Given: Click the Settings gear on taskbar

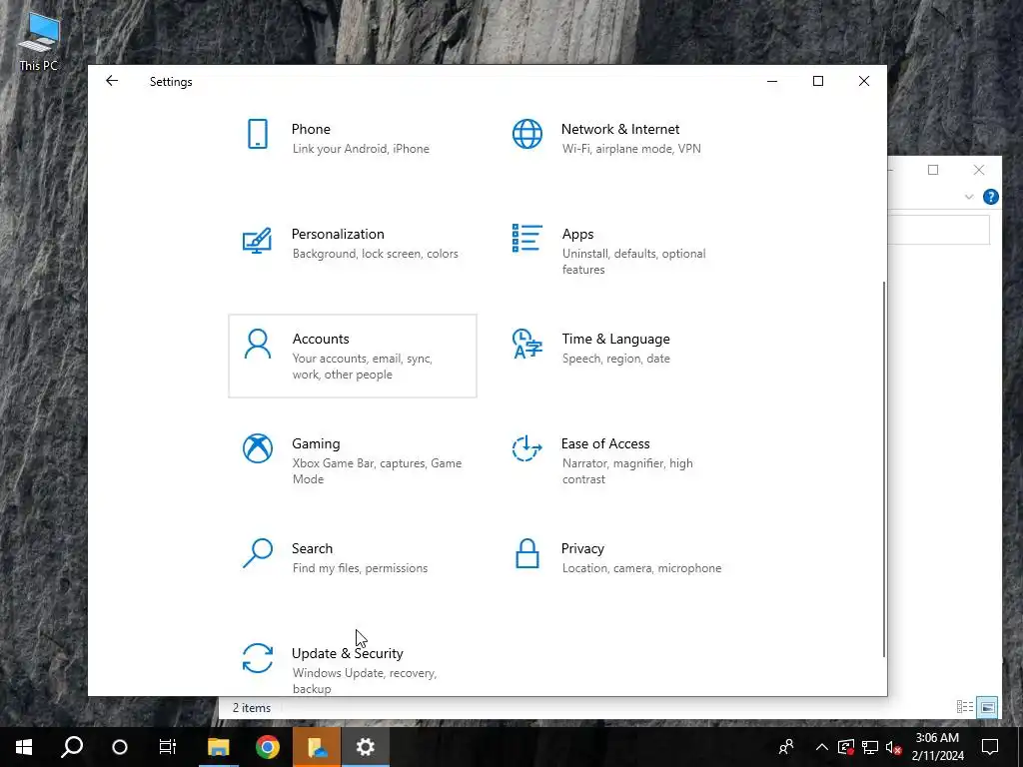Looking at the screenshot, I should point(366,747).
